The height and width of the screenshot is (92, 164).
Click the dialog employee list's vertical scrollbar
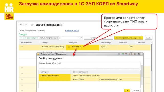point(142,71)
